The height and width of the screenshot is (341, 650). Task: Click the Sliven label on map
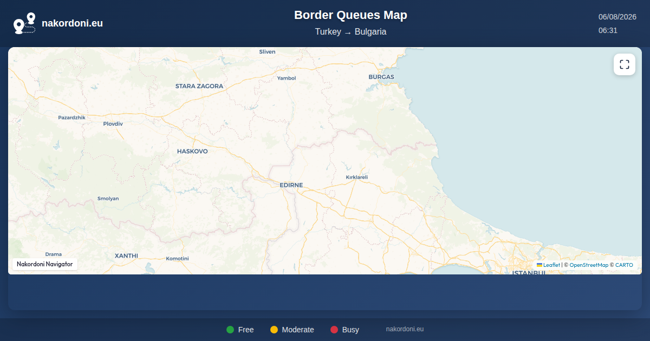point(267,51)
